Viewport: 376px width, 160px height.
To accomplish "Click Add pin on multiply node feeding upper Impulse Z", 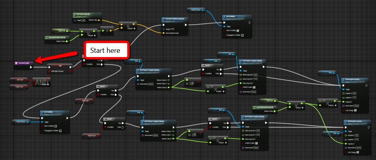I will click(x=332, y=105).
